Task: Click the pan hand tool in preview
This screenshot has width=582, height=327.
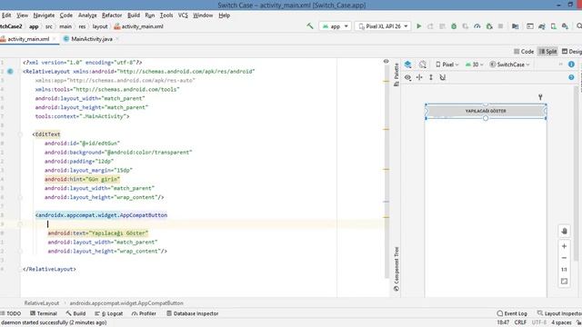Action: 564,232
